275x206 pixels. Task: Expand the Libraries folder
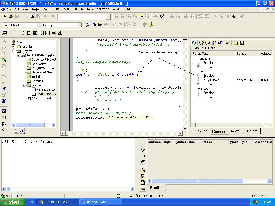(24, 81)
